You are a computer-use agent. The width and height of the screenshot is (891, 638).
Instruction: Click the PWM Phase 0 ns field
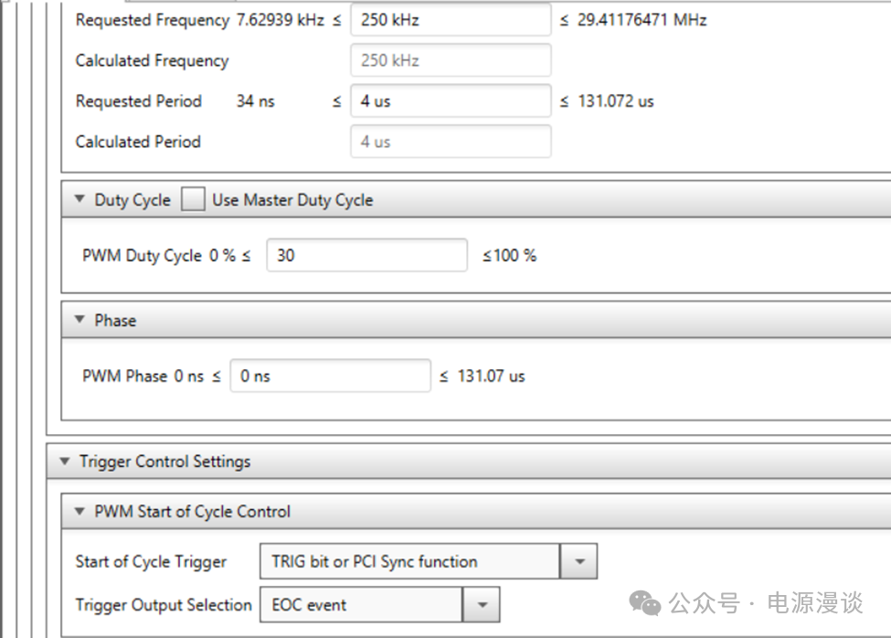coord(329,376)
